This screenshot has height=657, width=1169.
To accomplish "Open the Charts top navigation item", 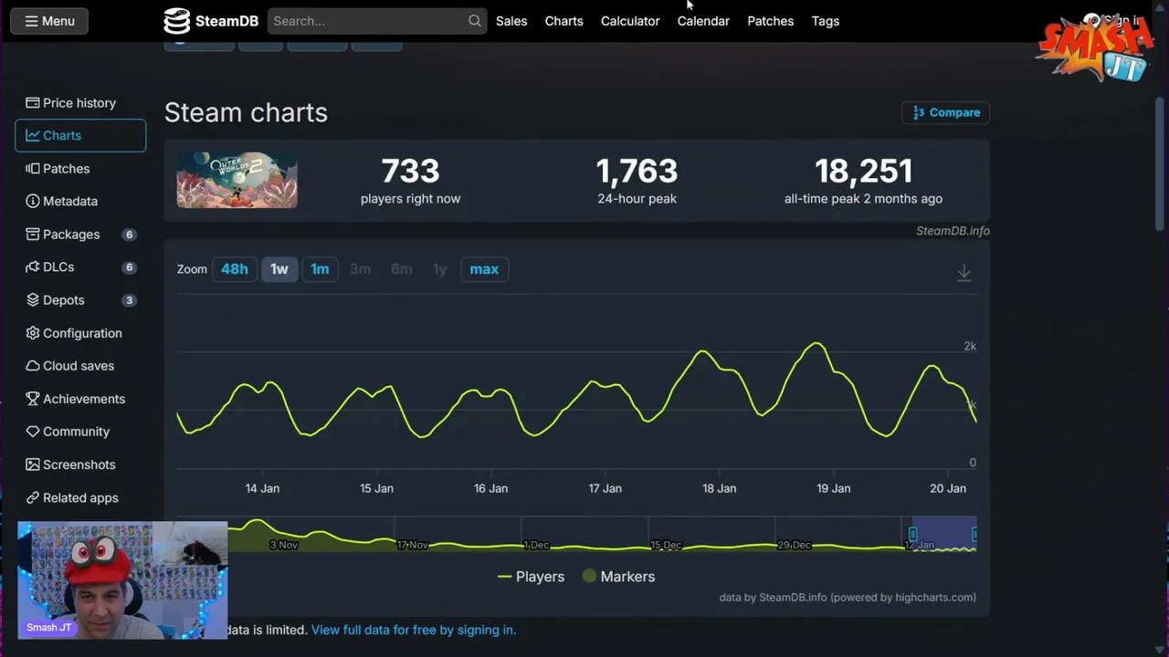I will point(563,21).
